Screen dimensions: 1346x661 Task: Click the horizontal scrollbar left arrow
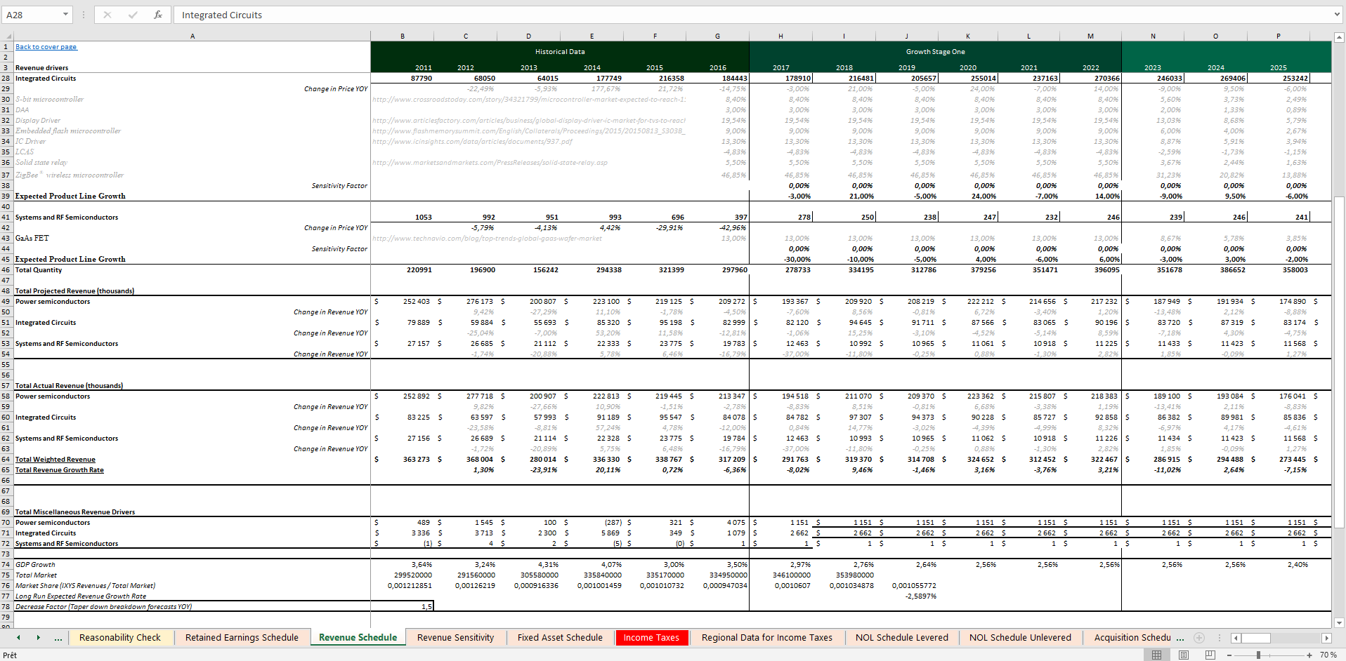point(1236,638)
